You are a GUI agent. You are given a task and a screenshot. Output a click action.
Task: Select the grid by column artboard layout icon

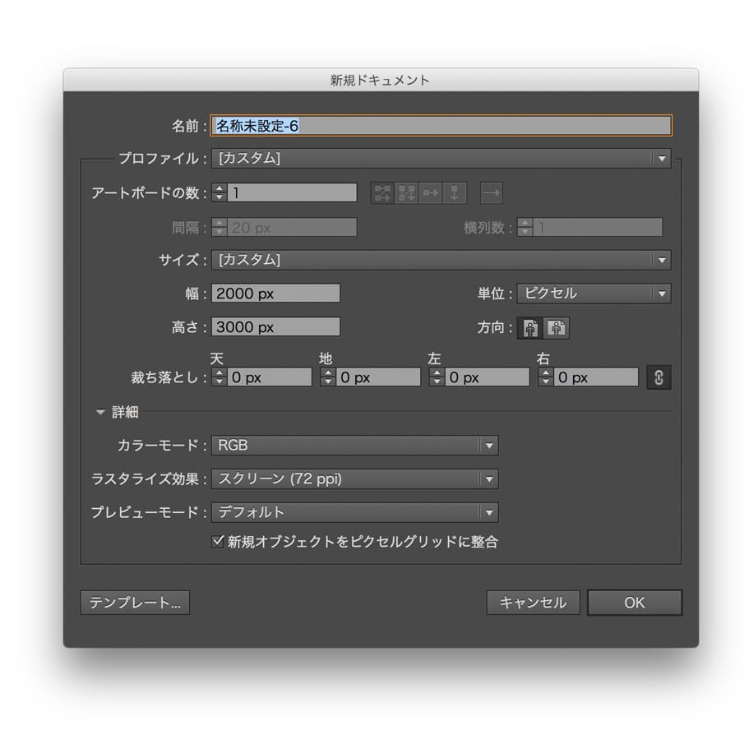point(405,192)
